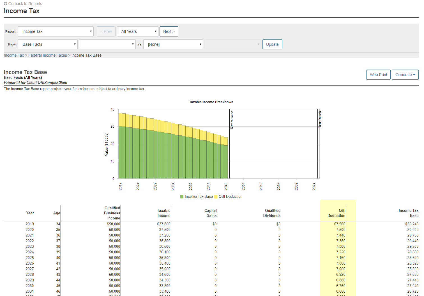The width and height of the screenshot is (424, 296).
Task: Click the 2019 bar in the chart
Action: point(120,146)
